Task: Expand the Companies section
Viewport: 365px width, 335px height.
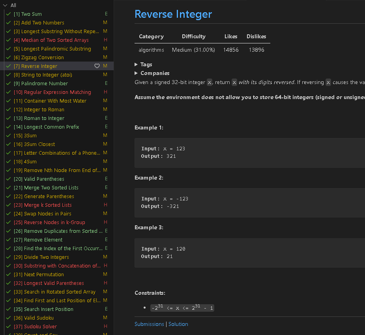Action: click(136, 73)
